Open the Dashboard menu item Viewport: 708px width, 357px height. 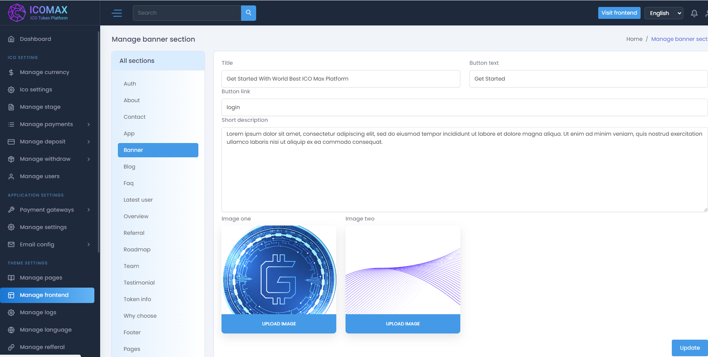click(47, 39)
